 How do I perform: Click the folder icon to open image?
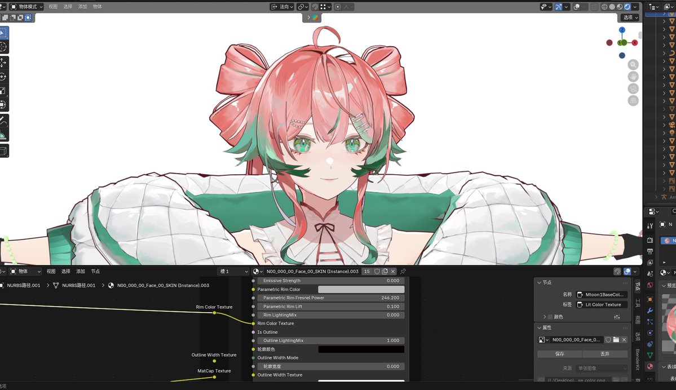click(616, 340)
